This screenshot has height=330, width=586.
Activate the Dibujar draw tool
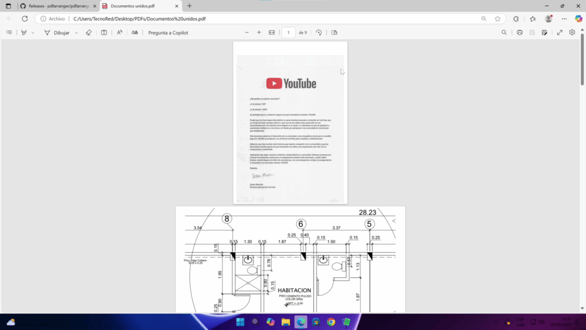tap(57, 33)
